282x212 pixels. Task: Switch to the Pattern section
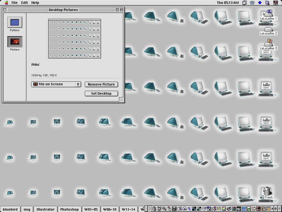coord(15,24)
